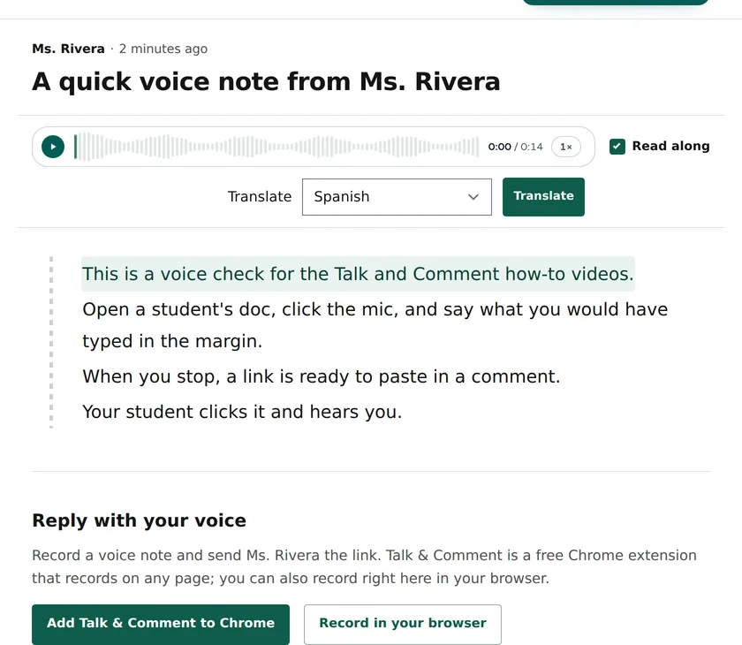Click the "Translate" label beside the dropdown

260,196
